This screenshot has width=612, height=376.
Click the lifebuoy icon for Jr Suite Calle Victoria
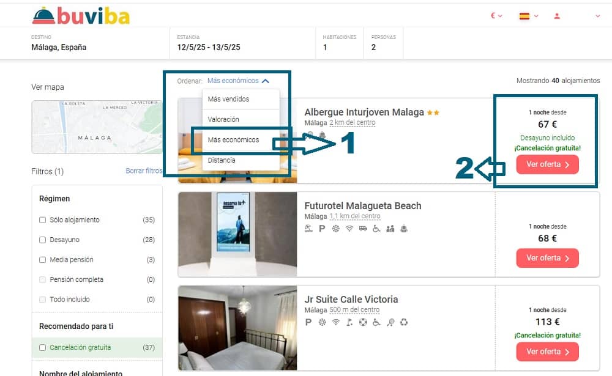point(363,322)
